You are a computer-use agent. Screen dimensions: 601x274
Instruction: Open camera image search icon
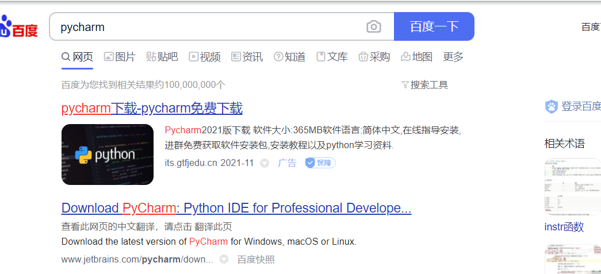374,27
